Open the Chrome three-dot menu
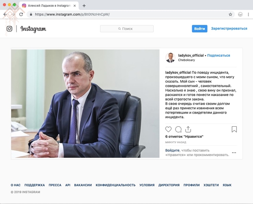The height and width of the screenshot is (204, 253). click(x=248, y=14)
